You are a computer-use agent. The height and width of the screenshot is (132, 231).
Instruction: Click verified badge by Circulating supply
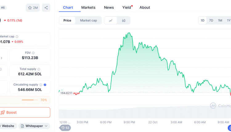pos(45,85)
